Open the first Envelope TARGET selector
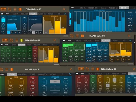 (x=118, y=59)
